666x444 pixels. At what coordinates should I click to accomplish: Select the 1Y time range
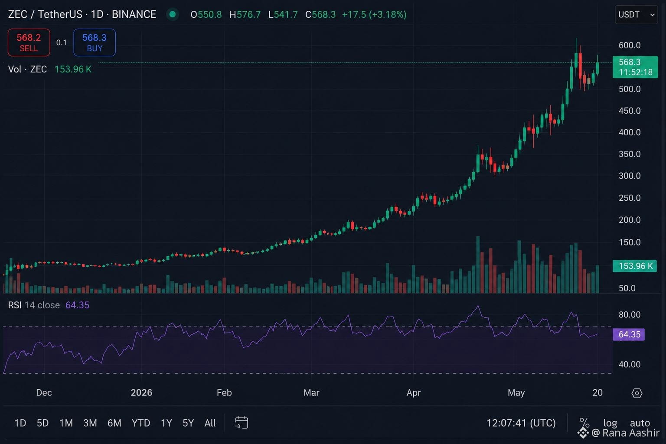[166, 423]
